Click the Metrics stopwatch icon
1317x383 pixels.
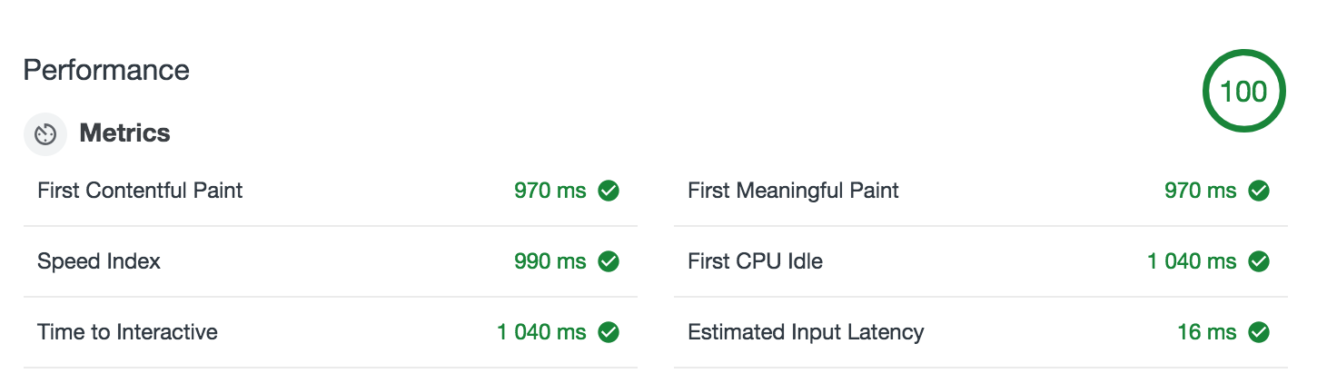tap(45, 134)
